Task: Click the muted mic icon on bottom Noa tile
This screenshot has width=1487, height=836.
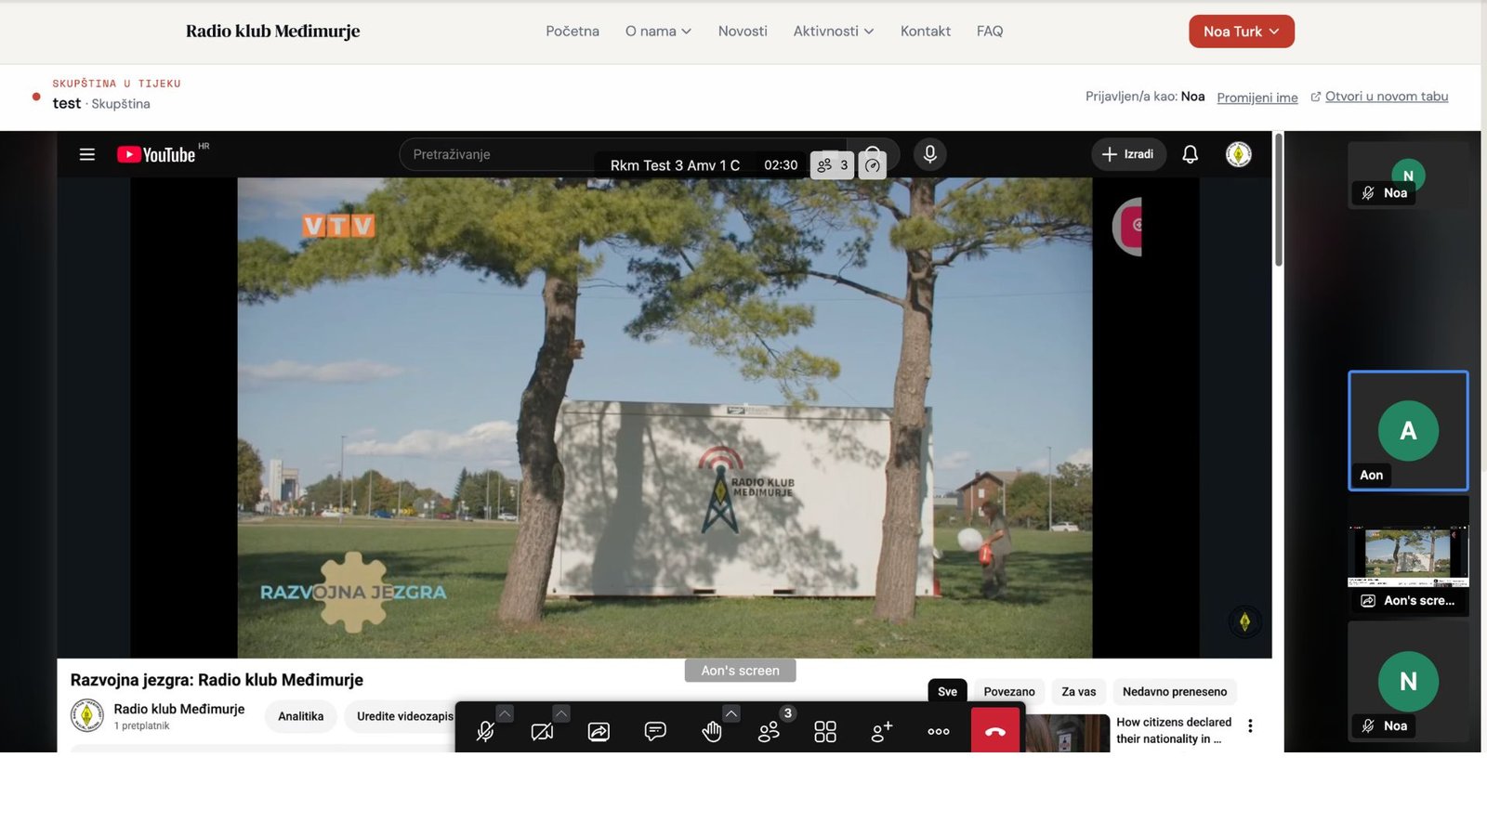Action: click(1368, 726)
